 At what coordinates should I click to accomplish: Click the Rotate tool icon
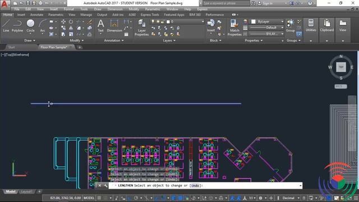71,22
